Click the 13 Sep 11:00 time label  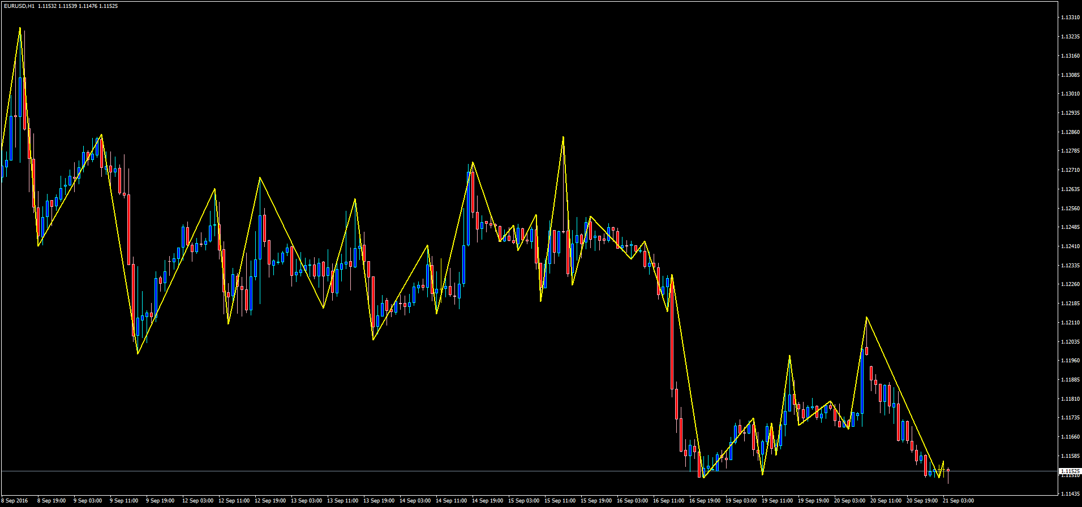[342, 501]
